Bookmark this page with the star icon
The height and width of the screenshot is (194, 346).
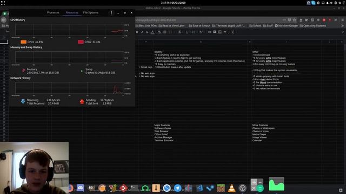tap(294, 20)
